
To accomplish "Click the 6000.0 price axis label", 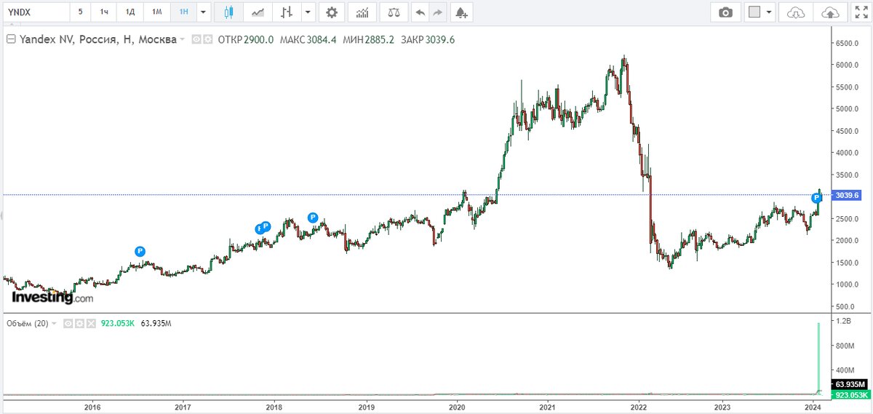I will tap(848, 65).
